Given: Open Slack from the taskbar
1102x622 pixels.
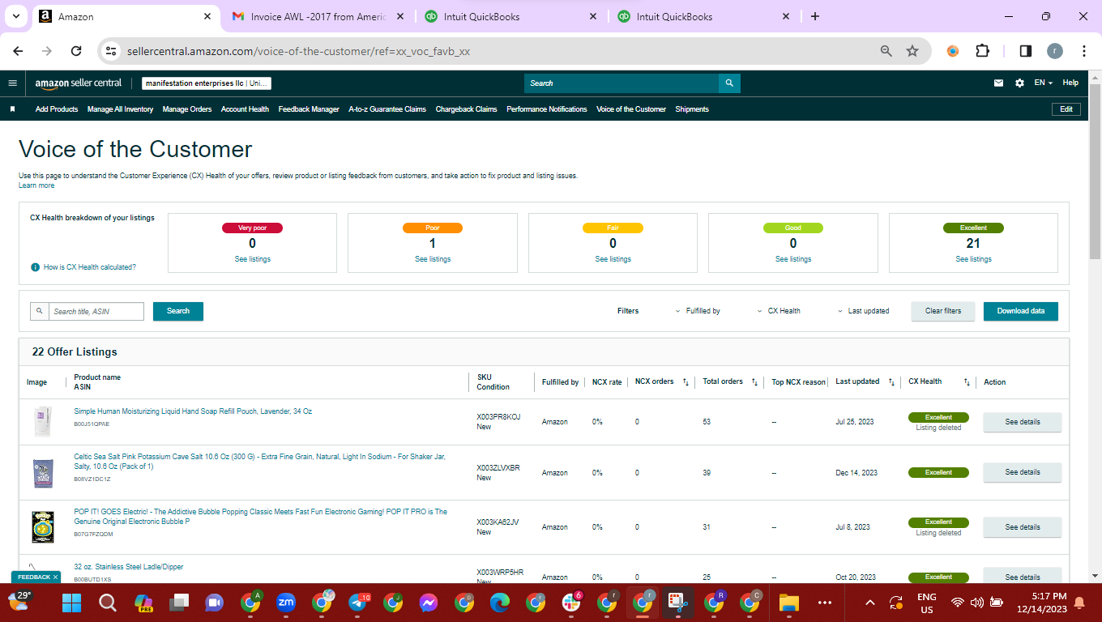Looking at the screenshot, I should click(x=573, y=603).
